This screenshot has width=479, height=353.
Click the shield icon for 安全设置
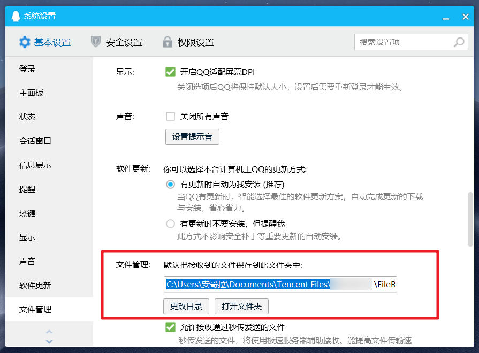tap(96, 42)
